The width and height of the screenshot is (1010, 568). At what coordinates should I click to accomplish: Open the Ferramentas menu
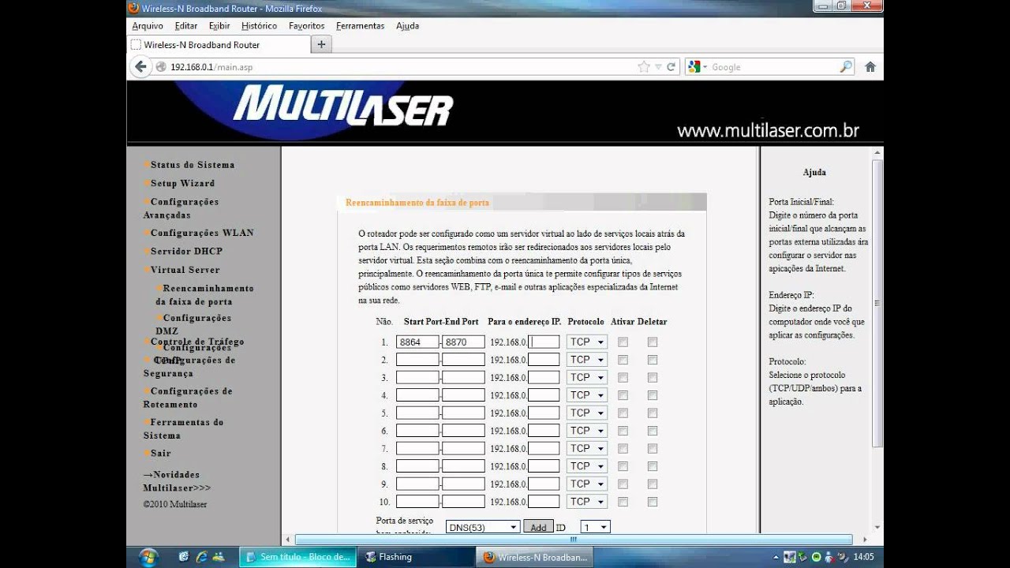(360, 26)
